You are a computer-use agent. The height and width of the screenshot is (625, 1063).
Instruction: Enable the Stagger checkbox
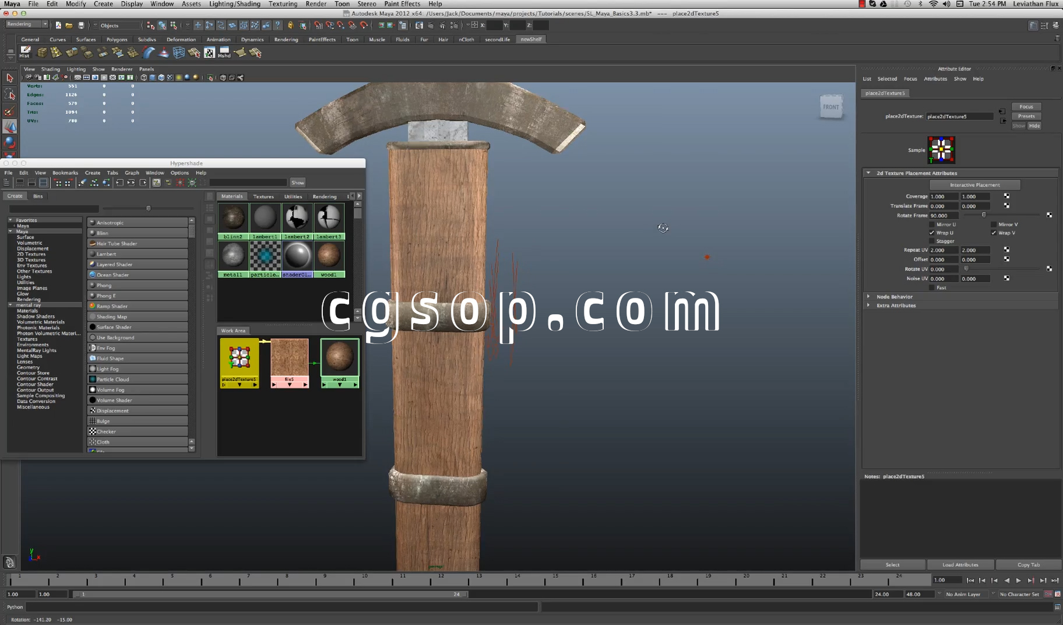coord(932,241)
